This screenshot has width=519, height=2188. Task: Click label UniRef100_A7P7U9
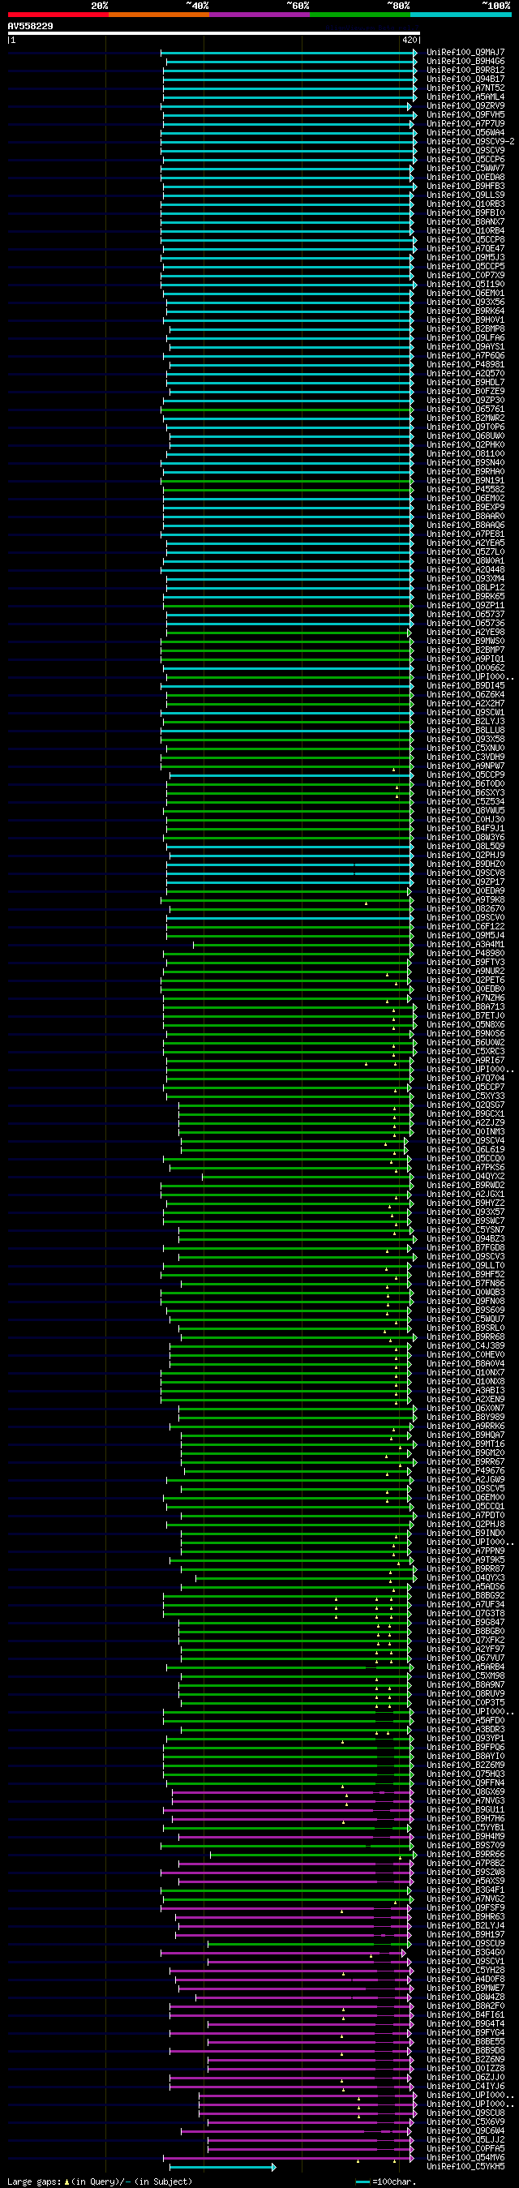click(x=465, y=123)
